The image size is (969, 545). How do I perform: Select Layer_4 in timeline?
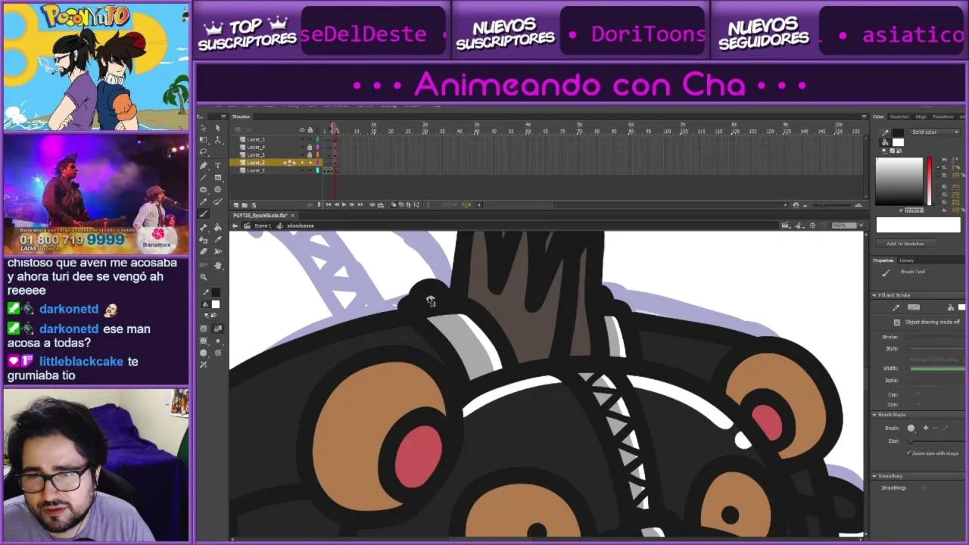[x=256, y=147]
